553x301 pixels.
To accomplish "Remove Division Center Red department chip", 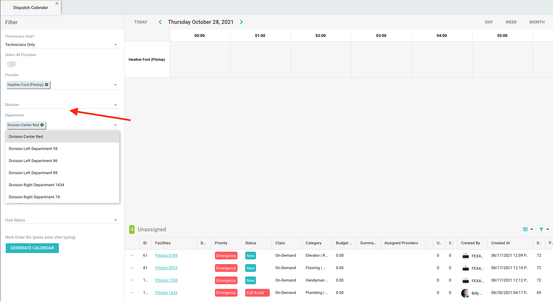I will pos(42,125).
